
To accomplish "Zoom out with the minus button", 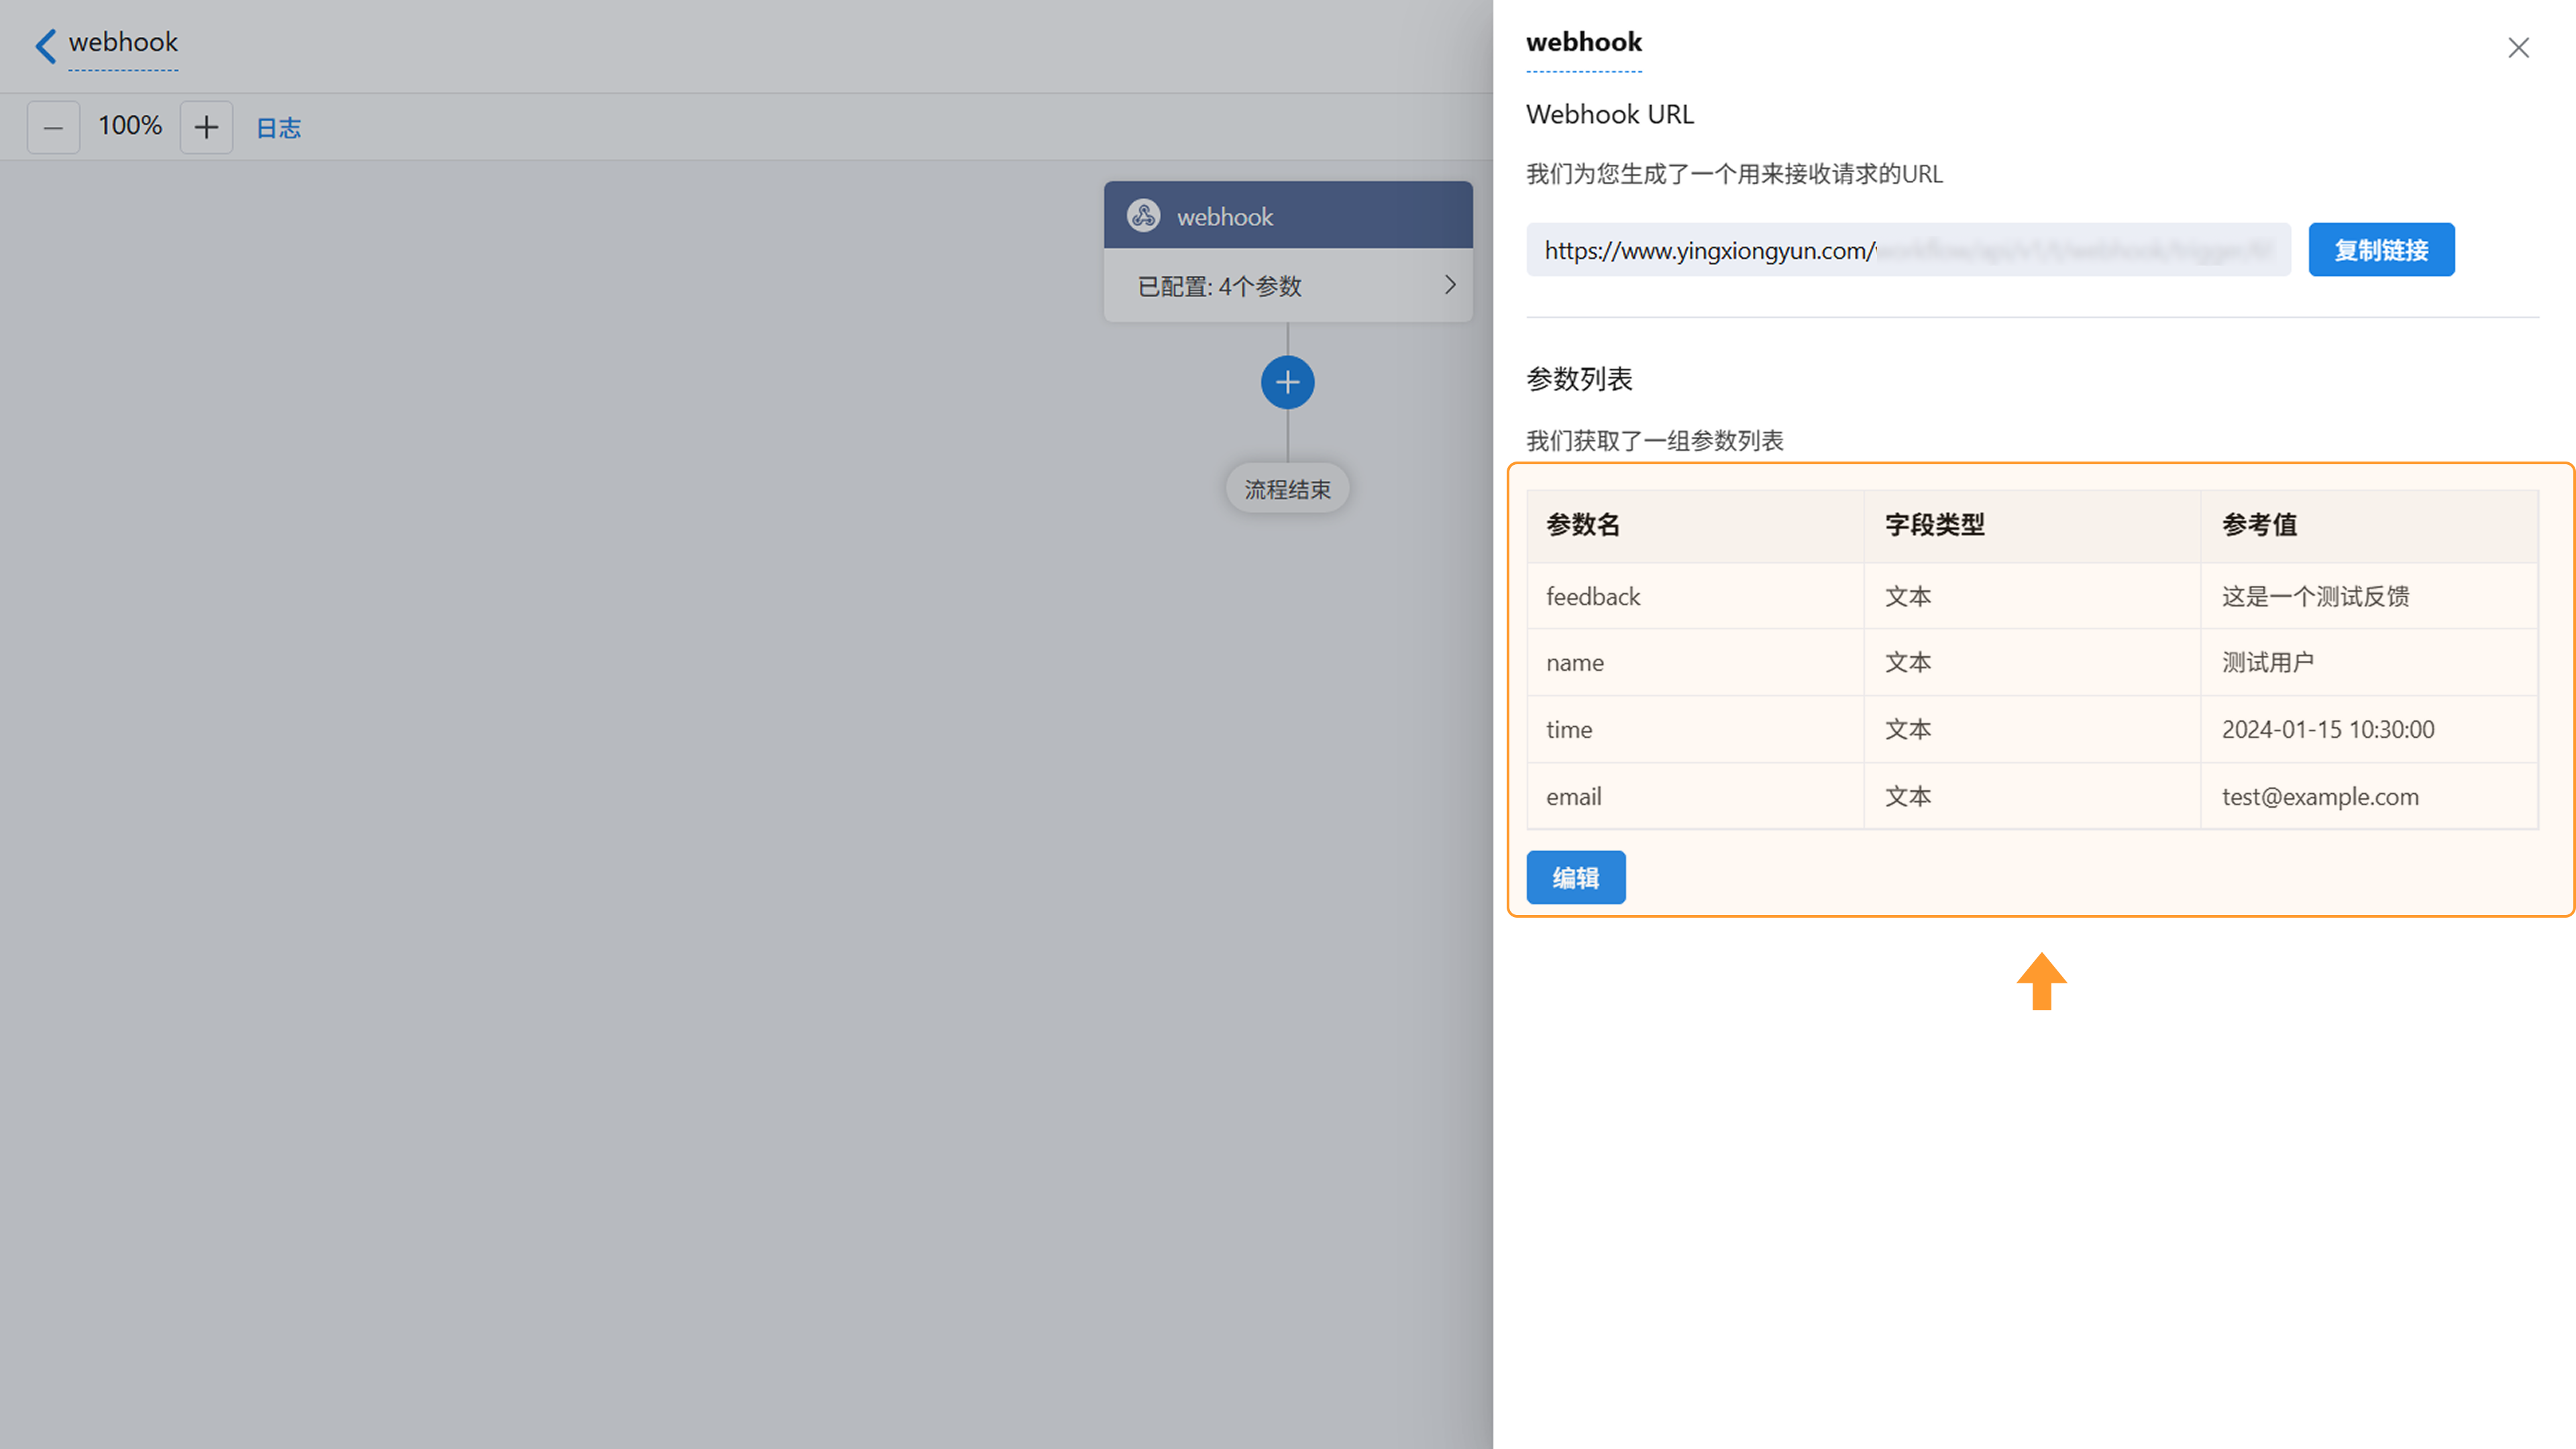I will (x=53, y=127).
